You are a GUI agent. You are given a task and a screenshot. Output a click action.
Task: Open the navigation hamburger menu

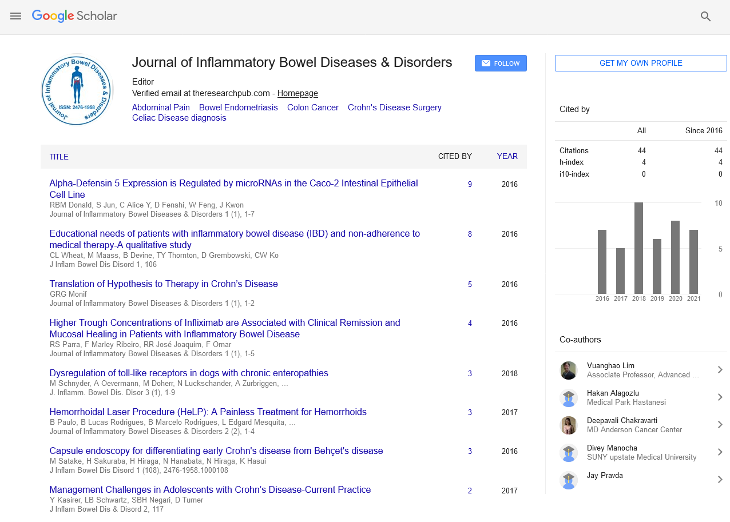pyautogui.click(x=15, y=16)
